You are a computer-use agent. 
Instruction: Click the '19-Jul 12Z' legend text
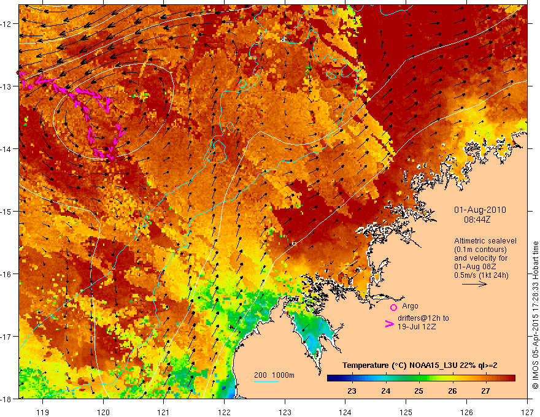coord(417,327)
